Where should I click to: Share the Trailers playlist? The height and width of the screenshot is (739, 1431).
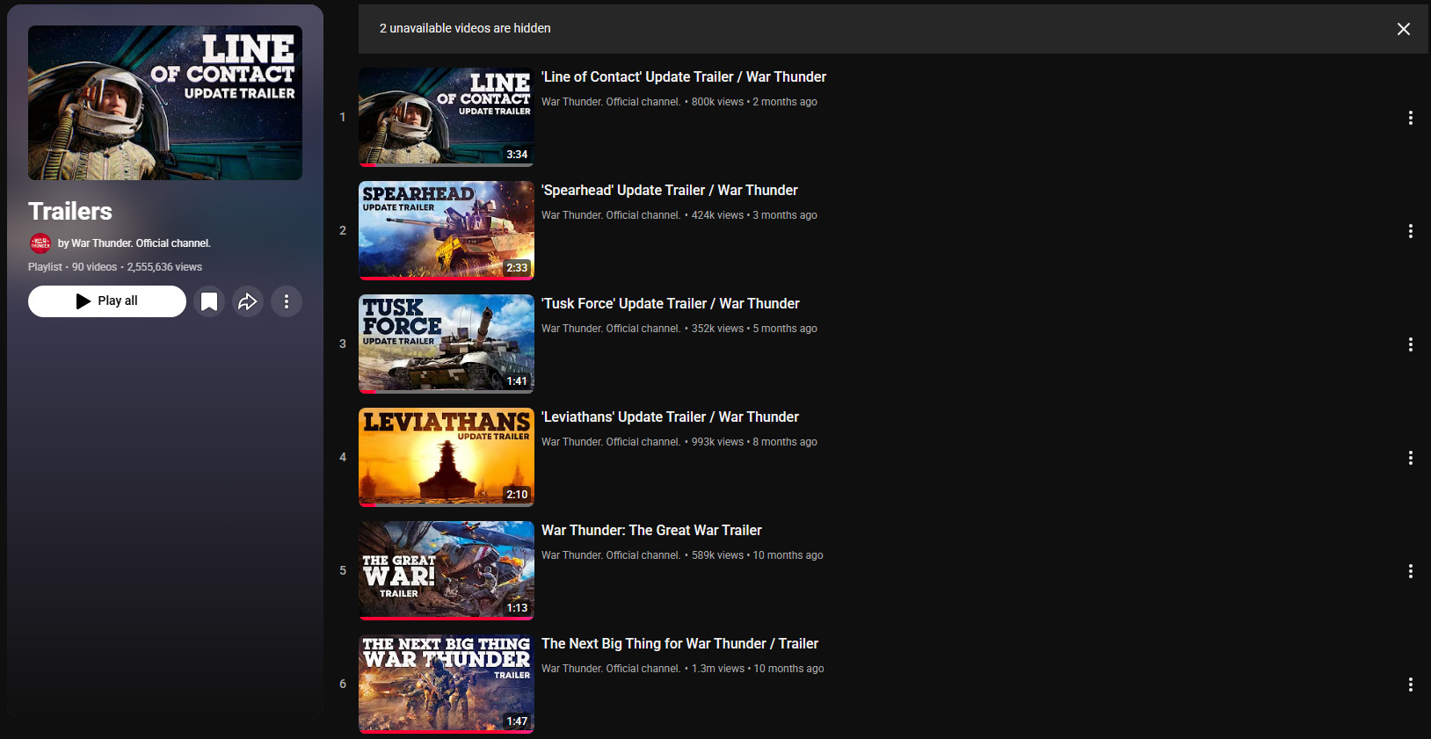[248, 301]
